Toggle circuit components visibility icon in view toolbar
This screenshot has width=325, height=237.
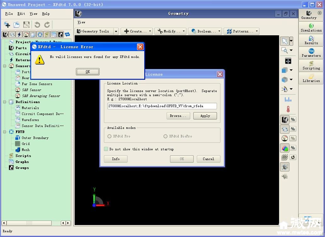pos(285,129)
